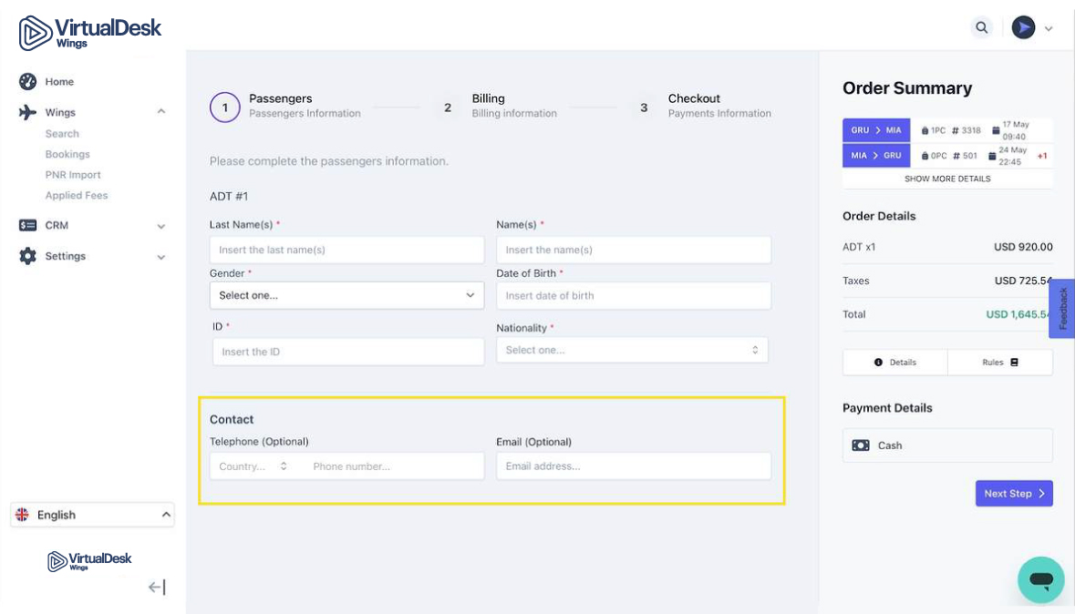Go to PNR Import page
Image resolution: width=1075 pixels, height=614 pixels.
click(73, 175)
